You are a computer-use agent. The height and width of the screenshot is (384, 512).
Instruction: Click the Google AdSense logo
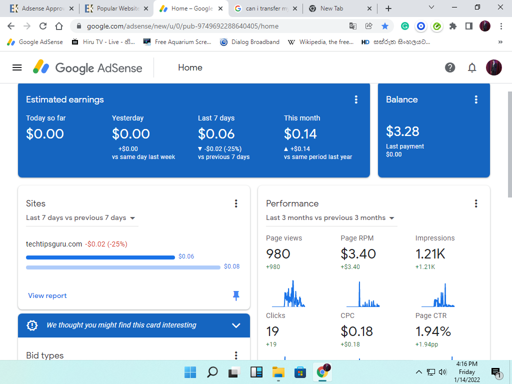pyautogui.click(x=87, y=67)
